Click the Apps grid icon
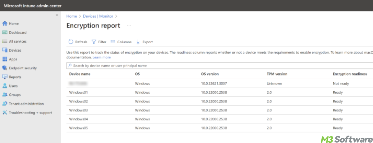 5,59
